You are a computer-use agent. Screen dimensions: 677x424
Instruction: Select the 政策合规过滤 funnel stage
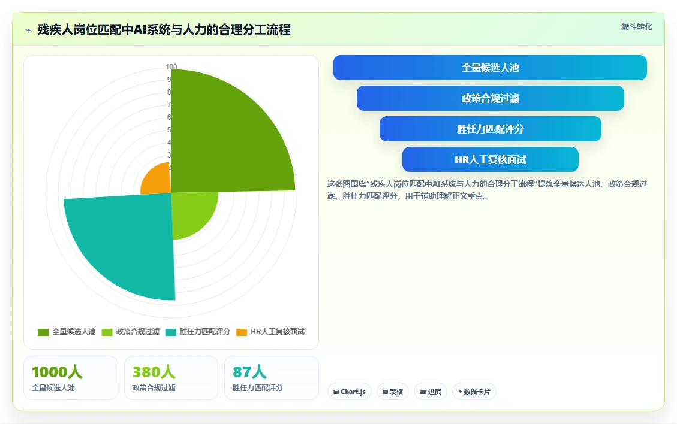490,98
